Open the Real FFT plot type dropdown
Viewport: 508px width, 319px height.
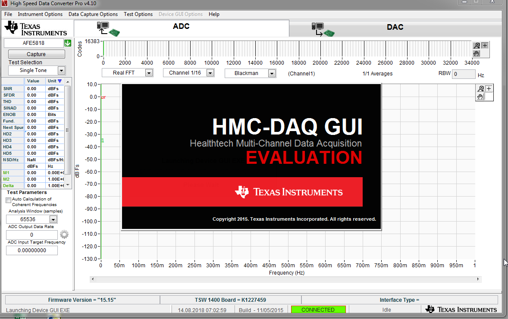[x=149, y=73]
